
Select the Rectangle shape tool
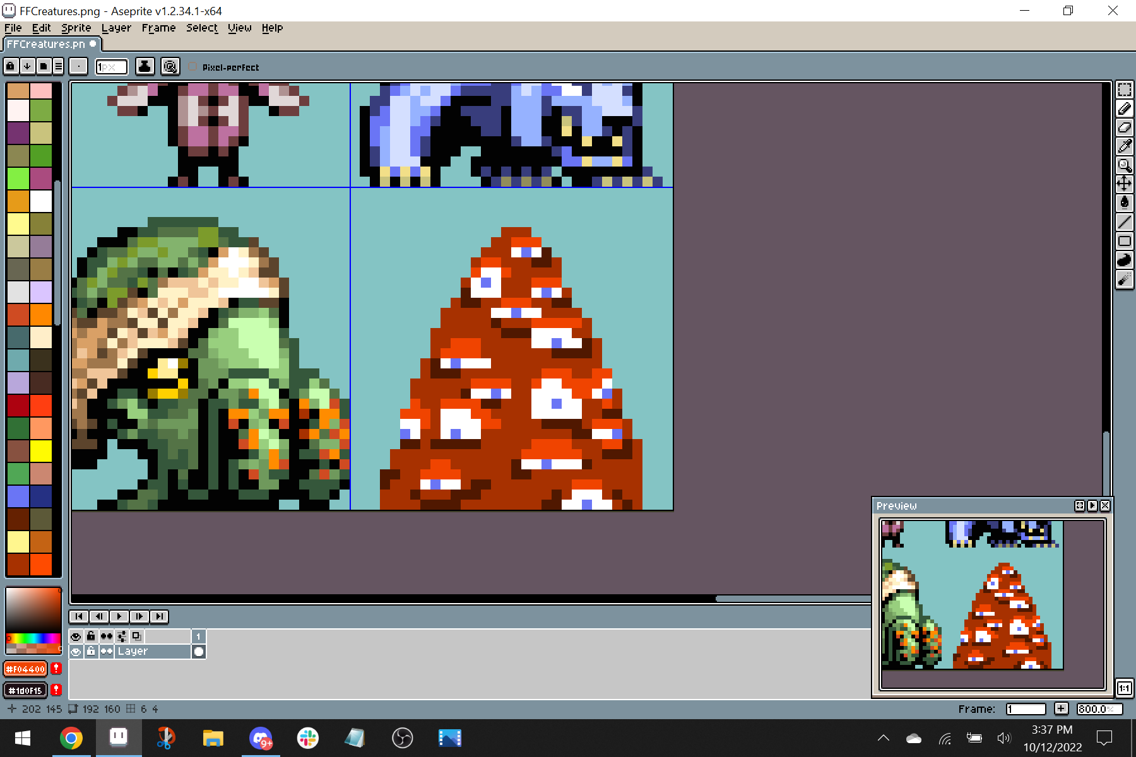pos(1124,241)
